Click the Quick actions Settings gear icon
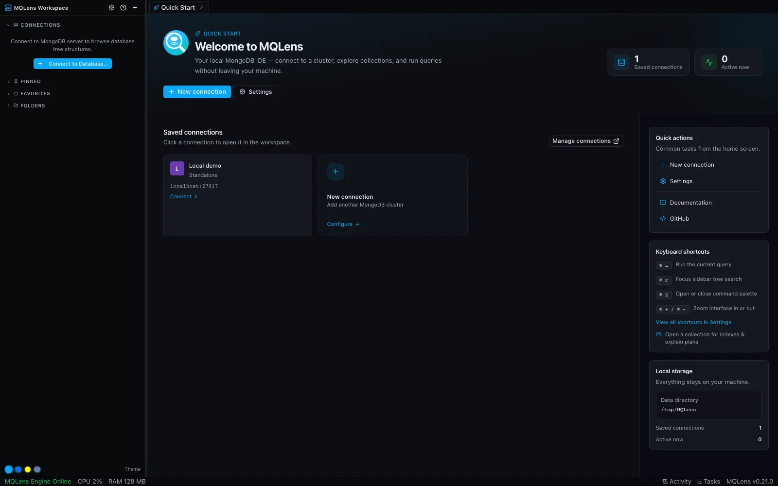This screenshot has width=778, height=486. tap(663, 181)
